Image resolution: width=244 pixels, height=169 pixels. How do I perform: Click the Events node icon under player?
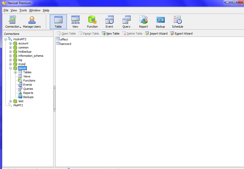click(20, 85)
